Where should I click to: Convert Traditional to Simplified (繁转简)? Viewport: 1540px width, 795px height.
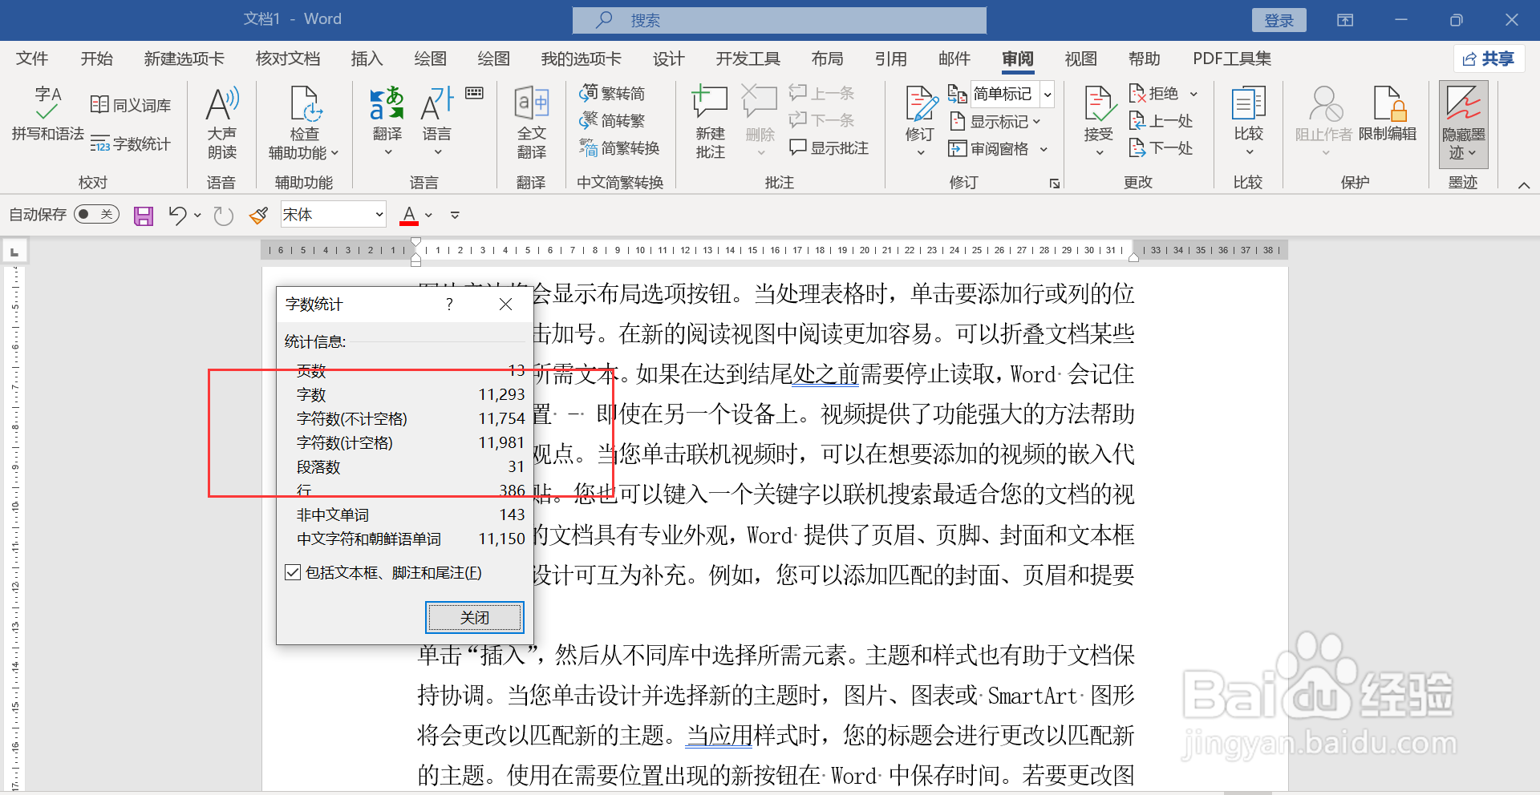point(612,94)
